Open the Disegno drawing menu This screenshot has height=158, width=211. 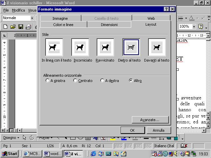tap(11, 138)
